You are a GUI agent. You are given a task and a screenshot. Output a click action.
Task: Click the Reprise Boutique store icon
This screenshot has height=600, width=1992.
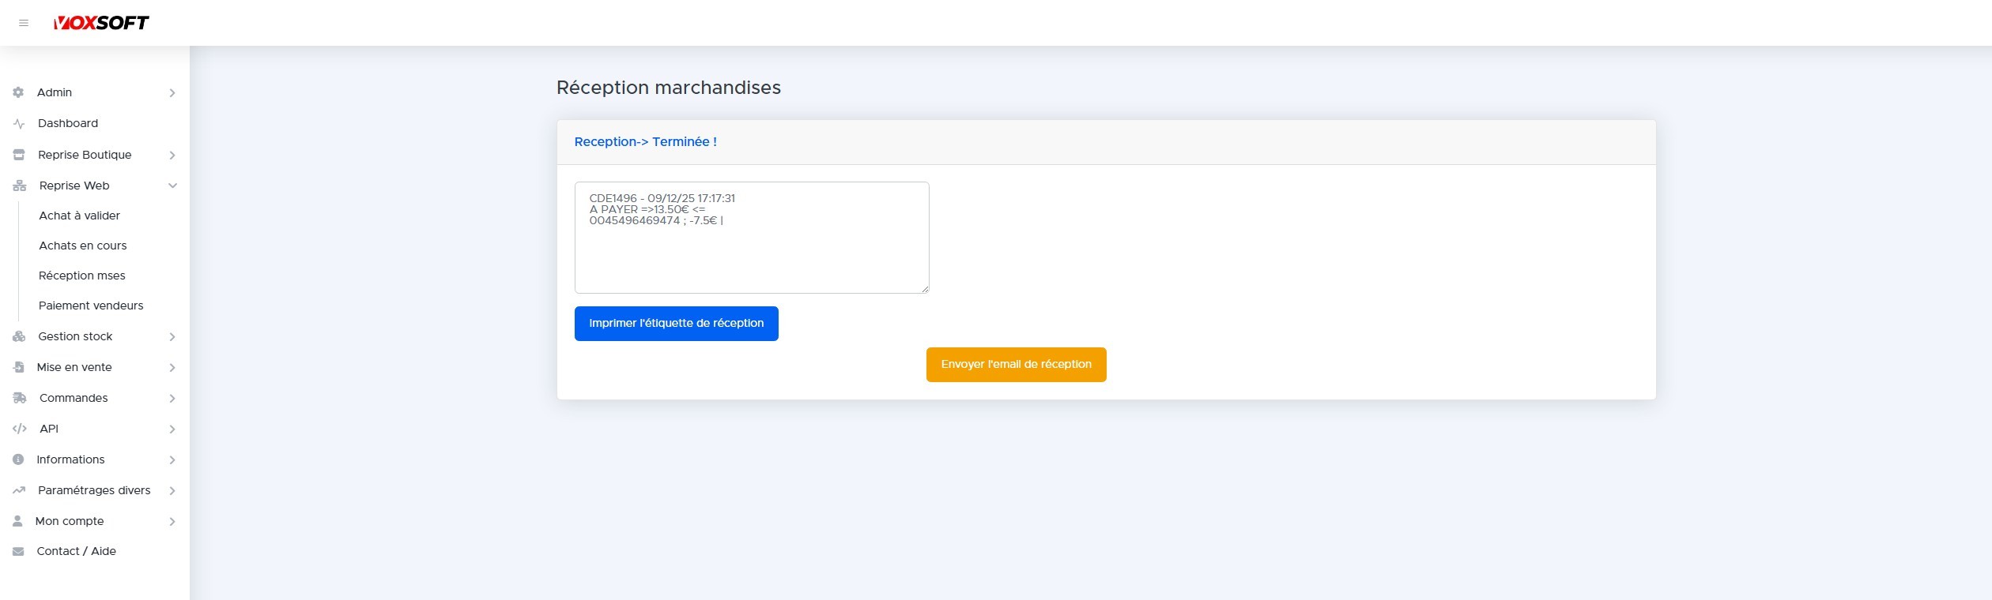(x=19, y=155)
